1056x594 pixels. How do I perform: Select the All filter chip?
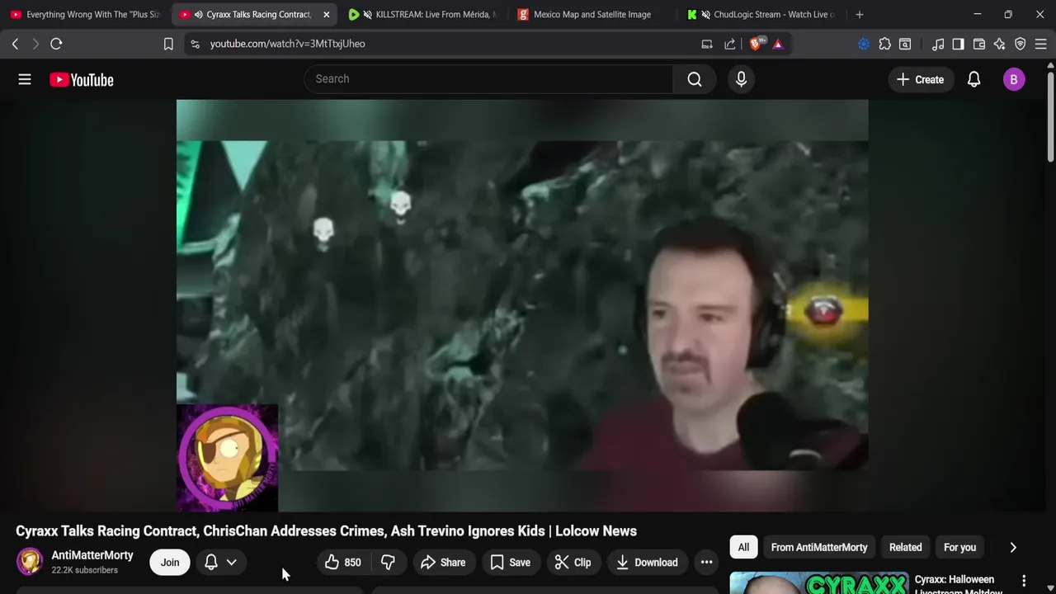tap(743, 547)
